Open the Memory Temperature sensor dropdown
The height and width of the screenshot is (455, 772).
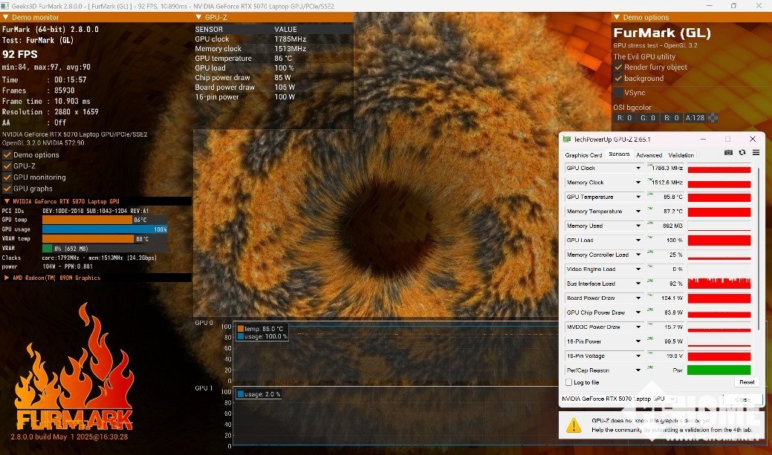point(638,212)
